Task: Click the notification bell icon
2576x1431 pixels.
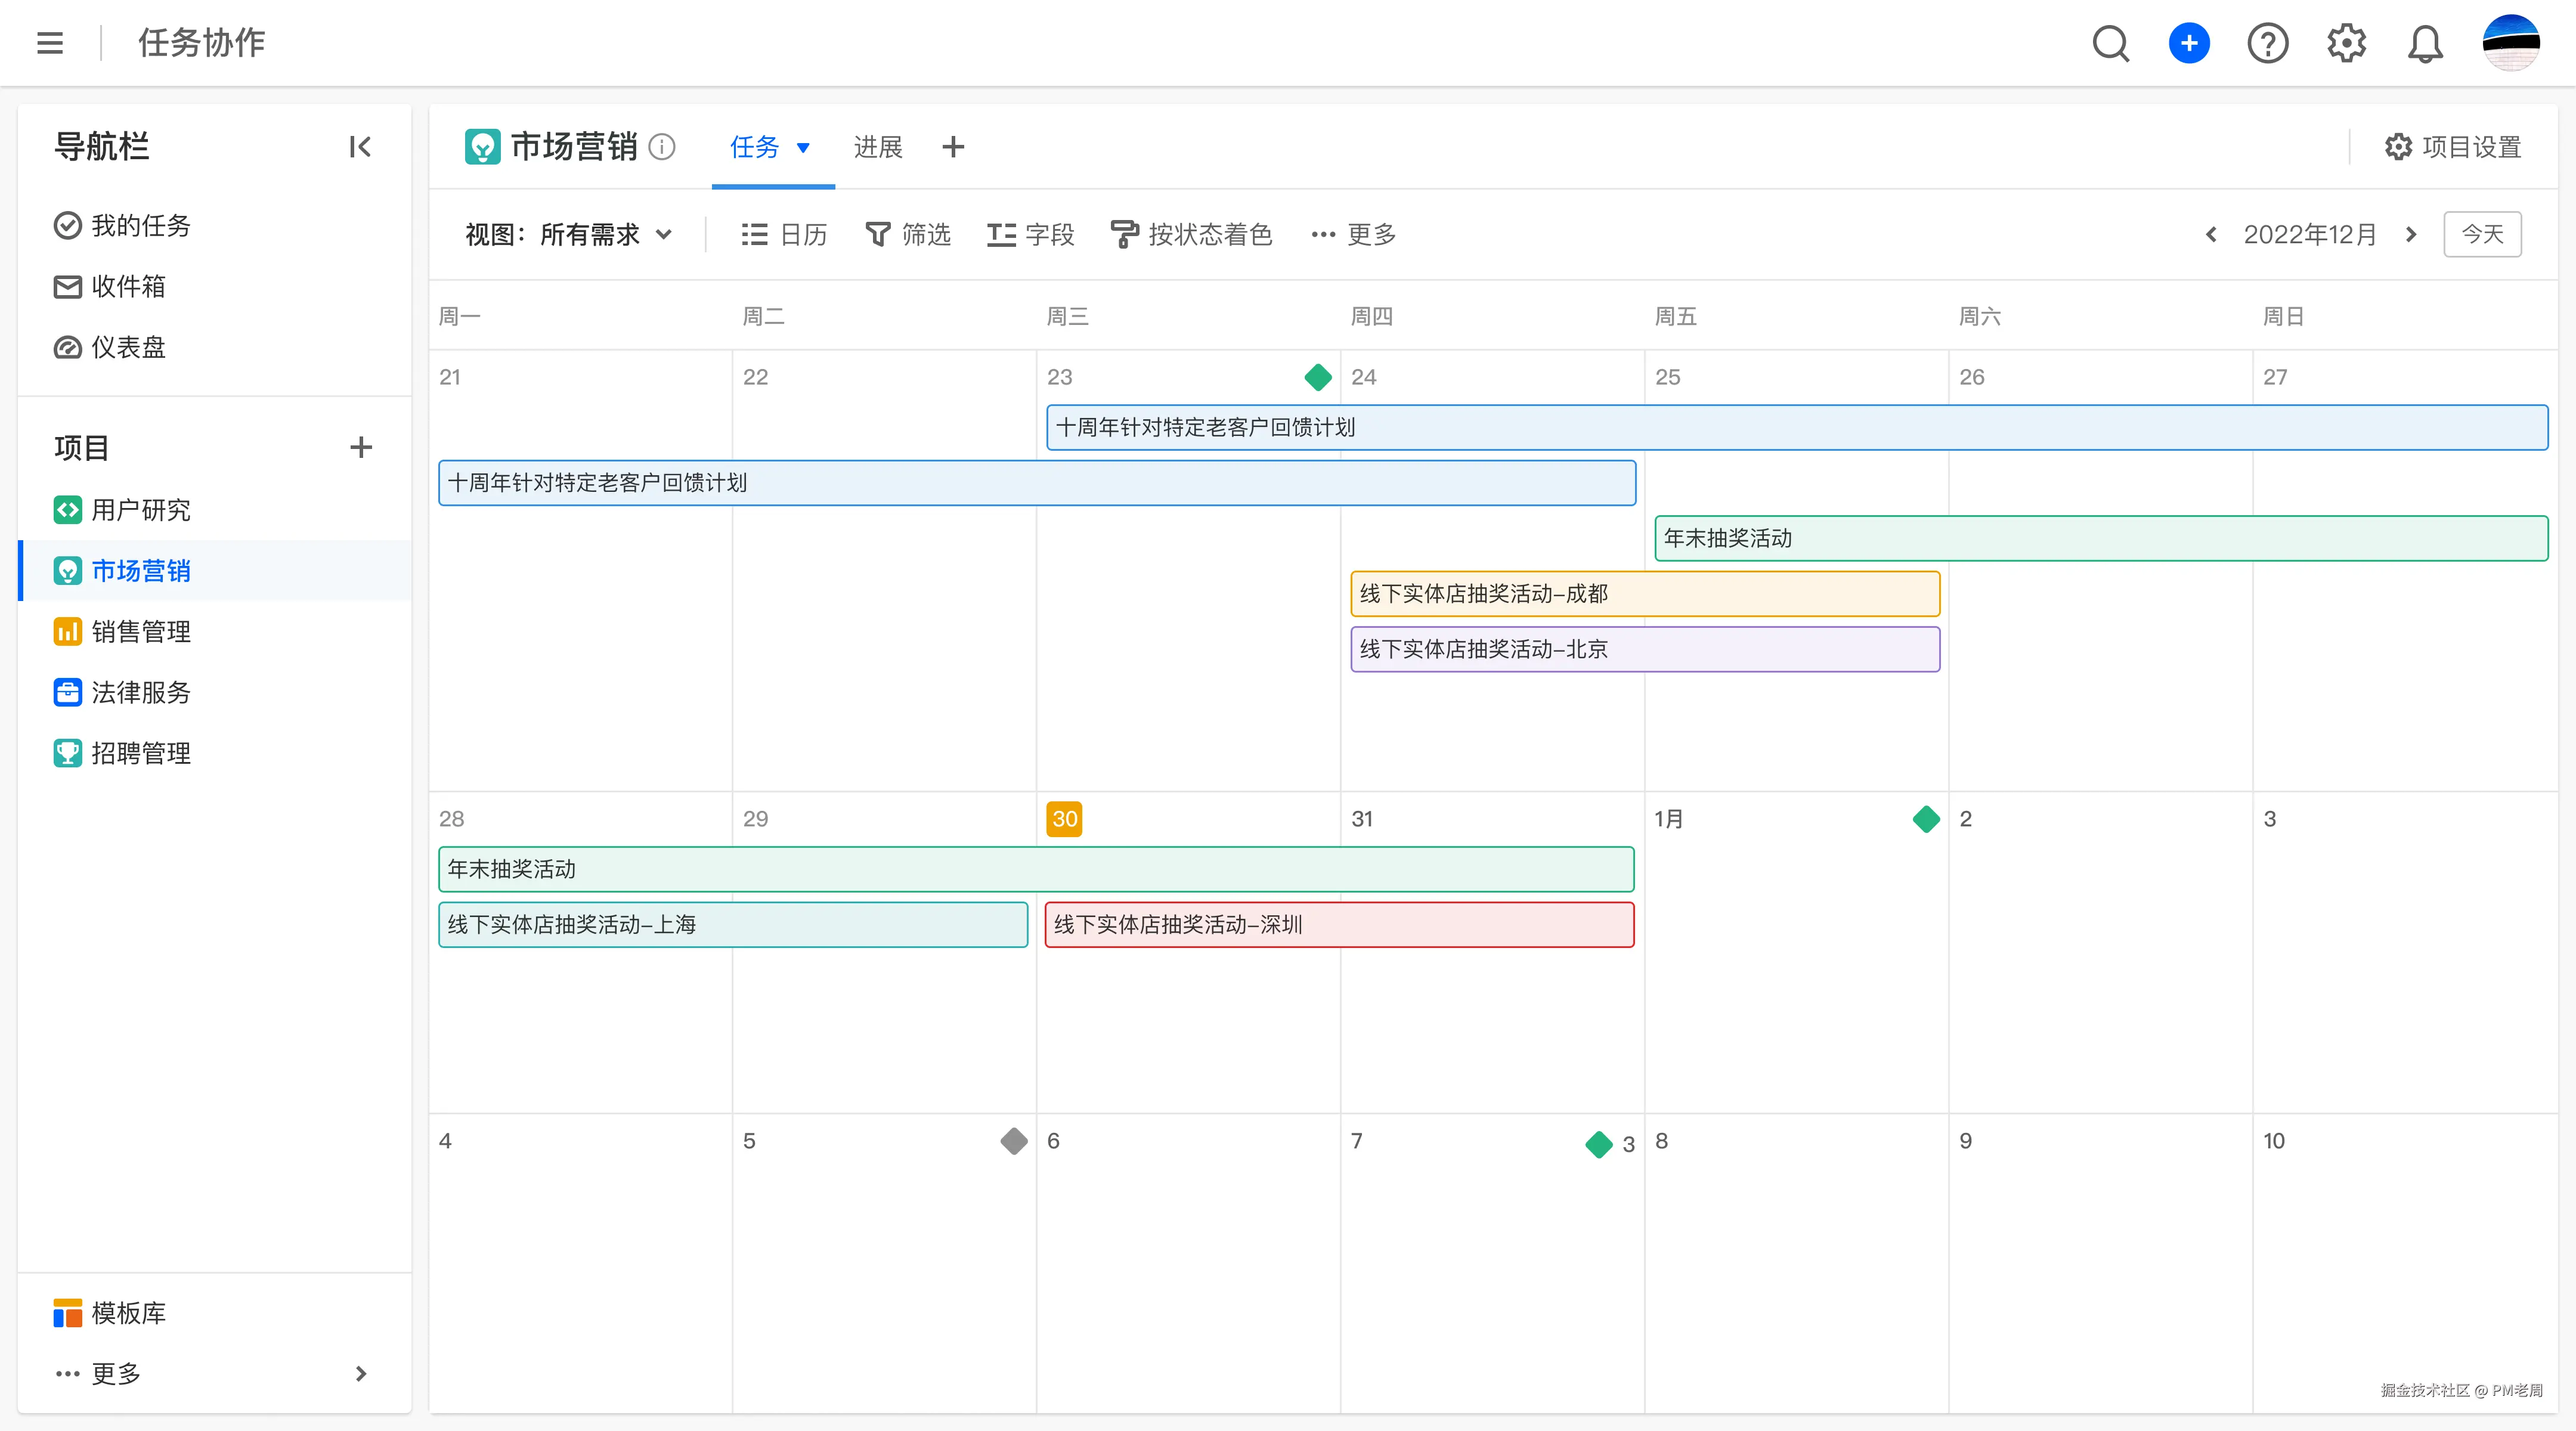Action: [x=2425, y=43]
